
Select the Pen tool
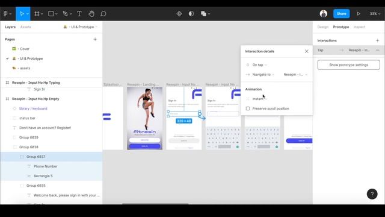click(x=66, y=14)
